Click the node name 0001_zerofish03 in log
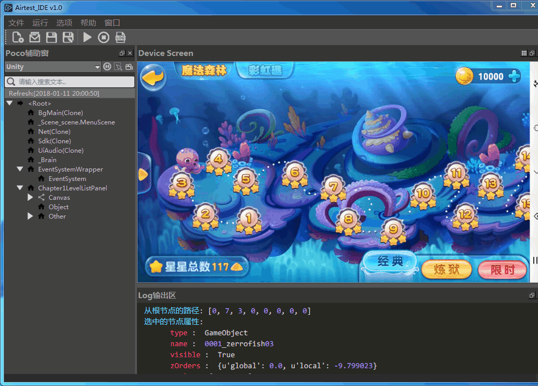538x386 pixels. click(239, 344)
